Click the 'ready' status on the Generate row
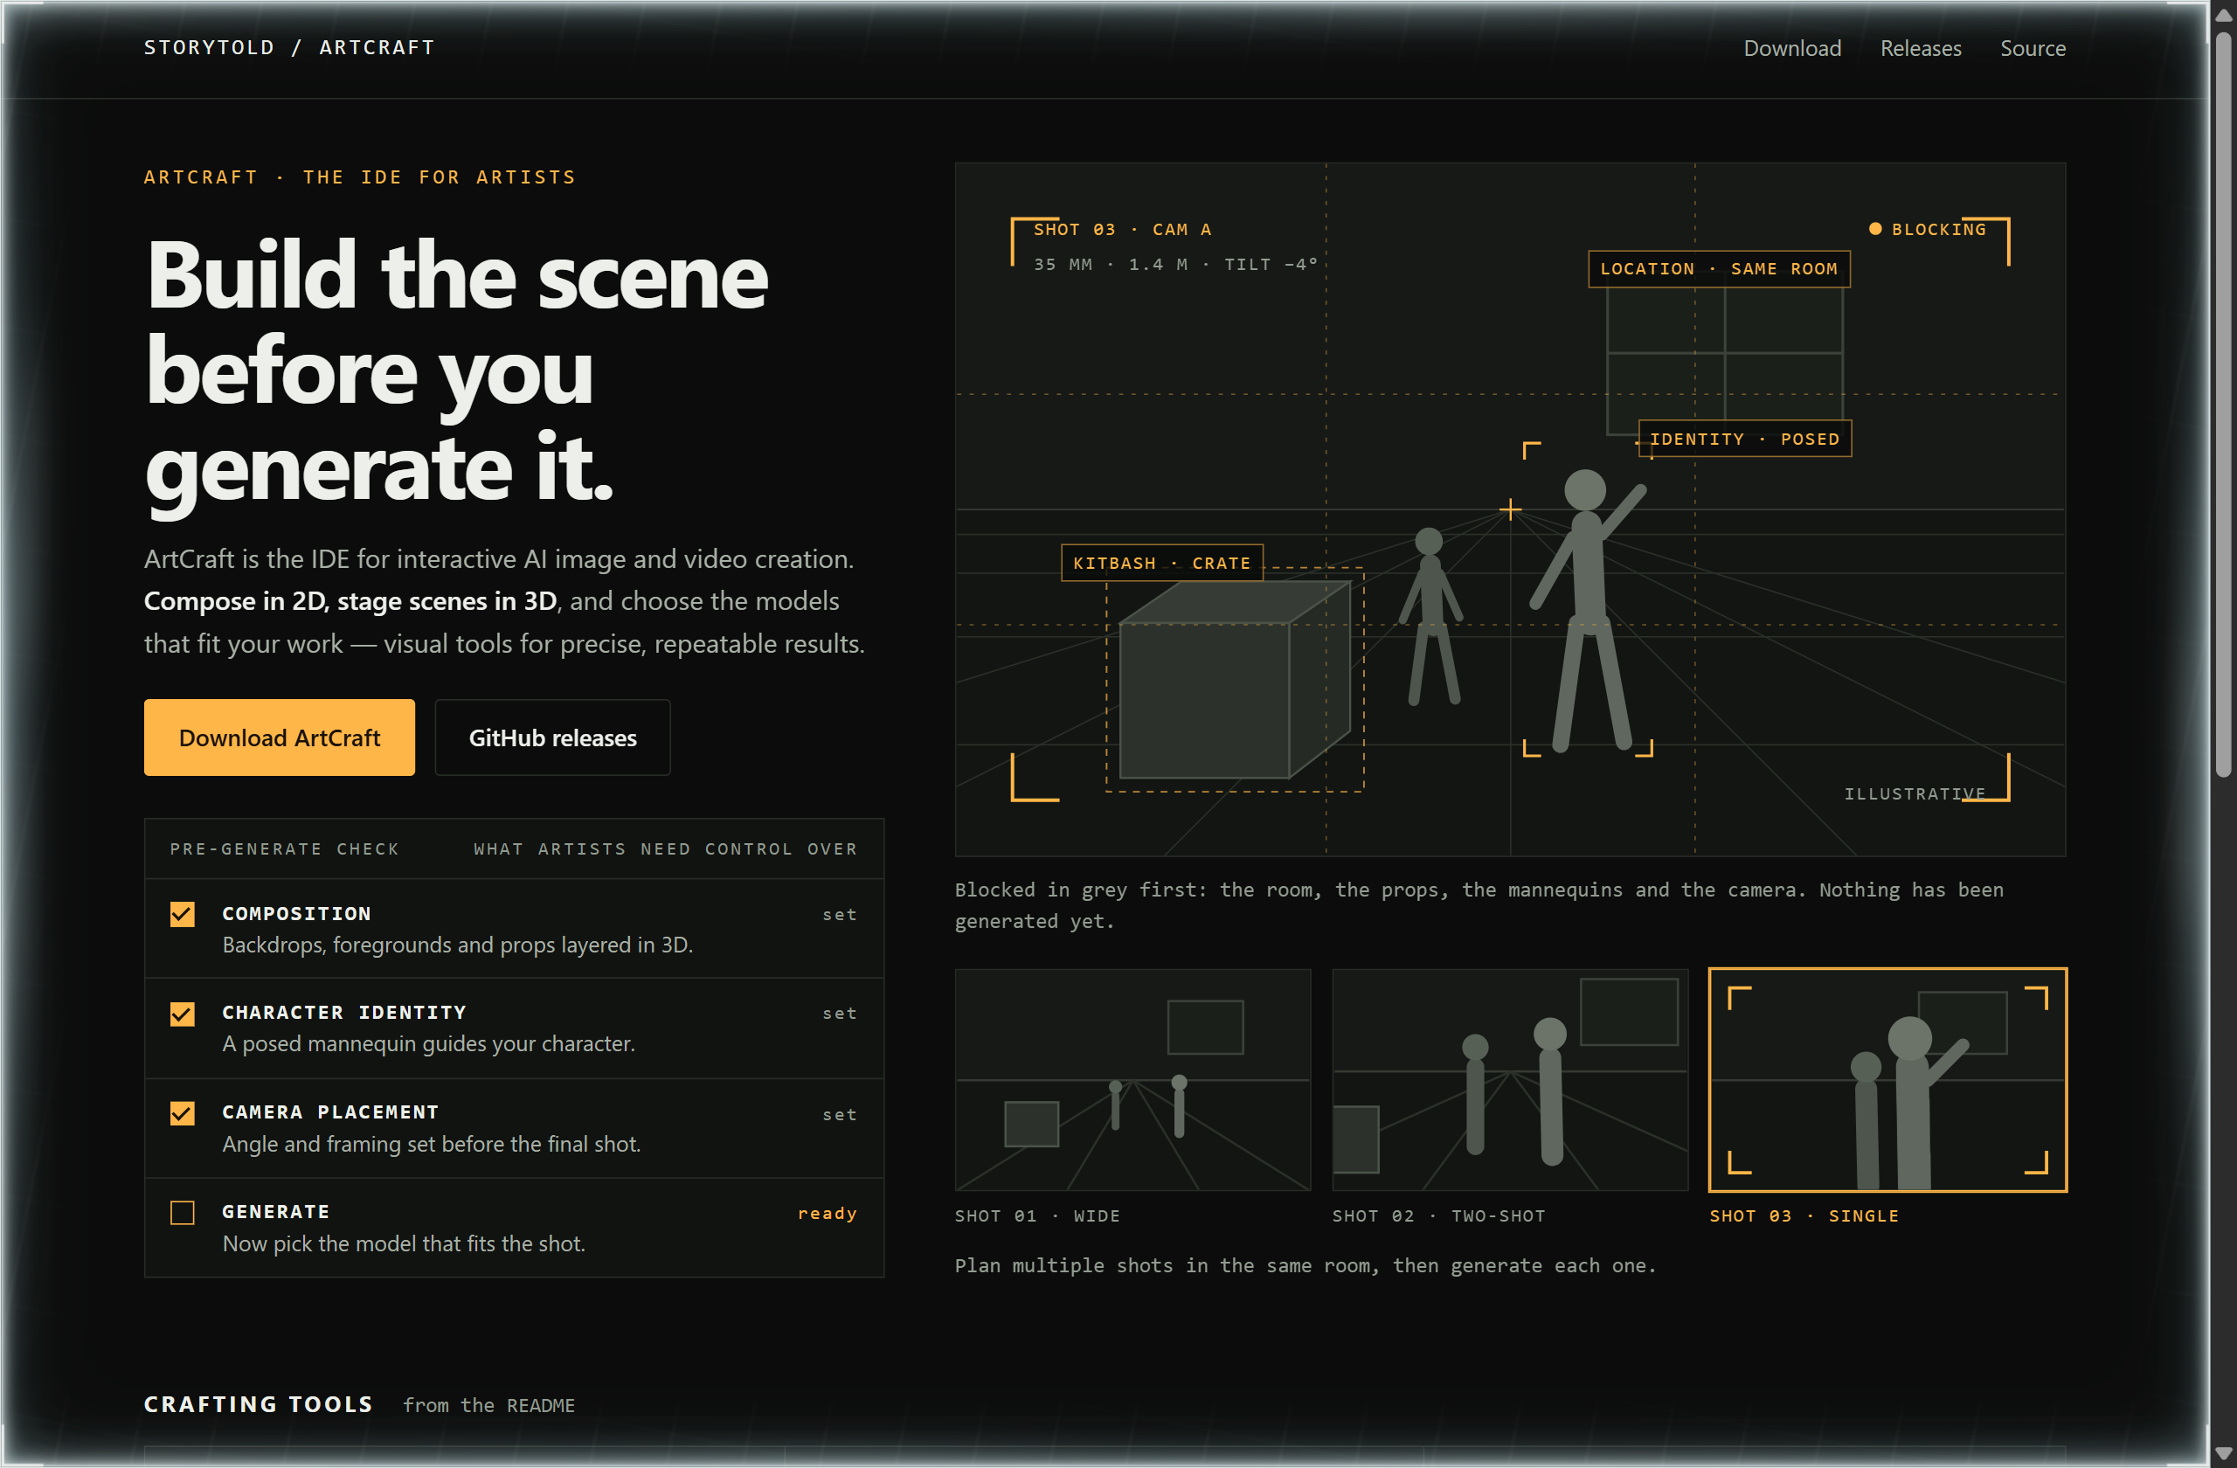Viewport: 2237px width, 1468px height. [828, 1212]
